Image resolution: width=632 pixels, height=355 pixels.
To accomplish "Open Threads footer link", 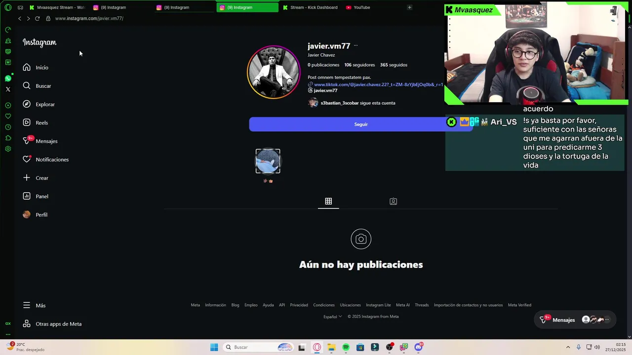I will (422, 305).
